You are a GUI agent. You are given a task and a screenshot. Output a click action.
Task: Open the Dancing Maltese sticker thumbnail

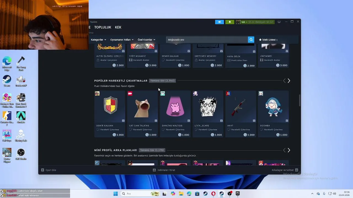click(x=175, y=107)
